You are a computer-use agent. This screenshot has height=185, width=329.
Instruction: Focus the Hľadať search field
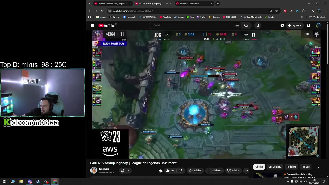(193, 25)
